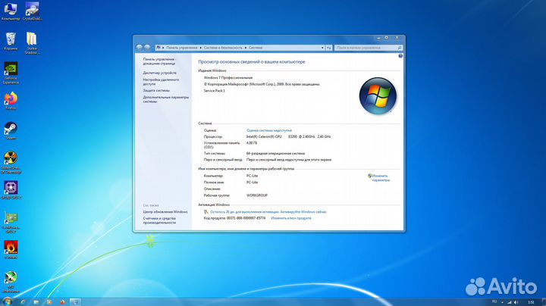Click Оценка системы недоступна link
The height and width of the screenshot is (306, 546).
(x=269, y=130)
